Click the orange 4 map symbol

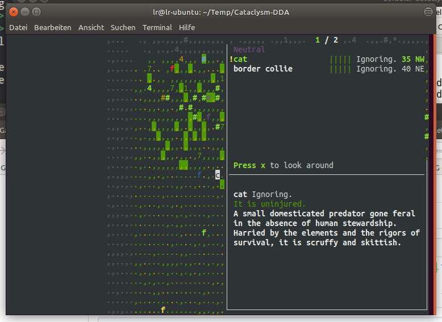coord(181,59)
